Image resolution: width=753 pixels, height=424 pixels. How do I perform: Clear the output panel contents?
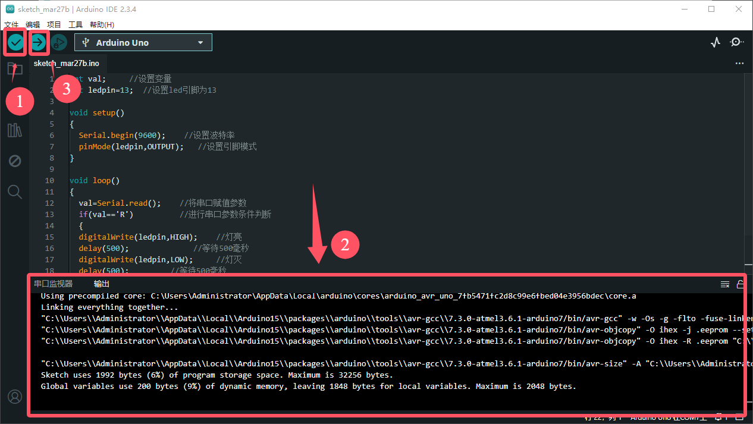pyautogui.click(x=725, y=284)
